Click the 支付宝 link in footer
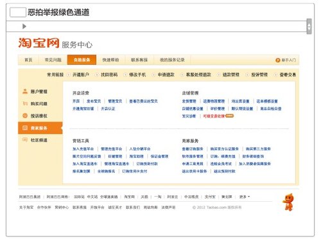321x239 pixels. click(210, 197)
